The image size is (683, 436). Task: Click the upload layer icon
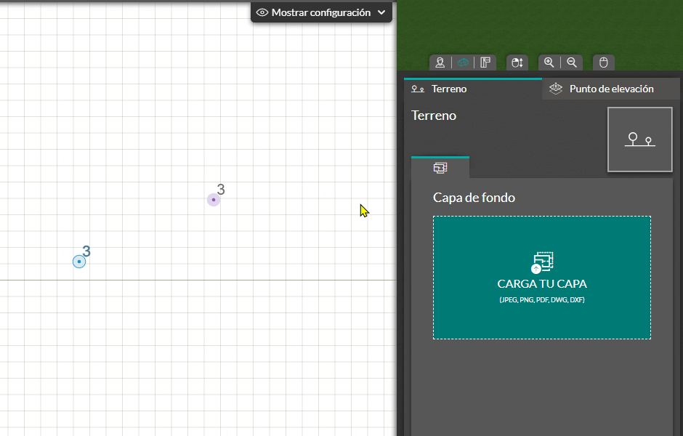[x=542, y=262]
